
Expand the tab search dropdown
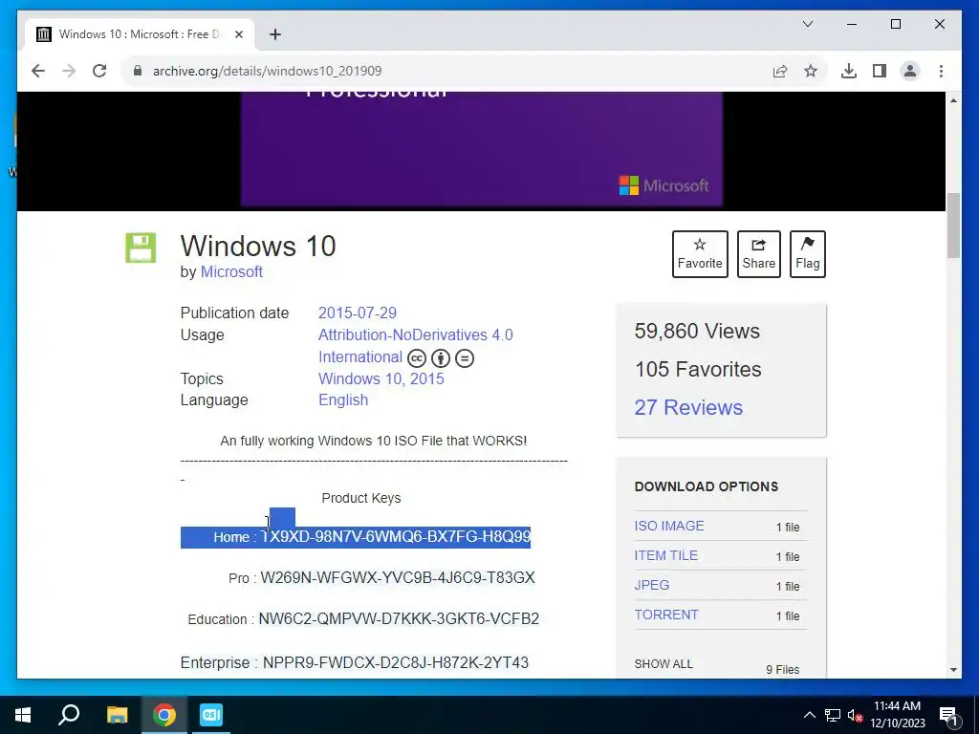tap(807, 24)
